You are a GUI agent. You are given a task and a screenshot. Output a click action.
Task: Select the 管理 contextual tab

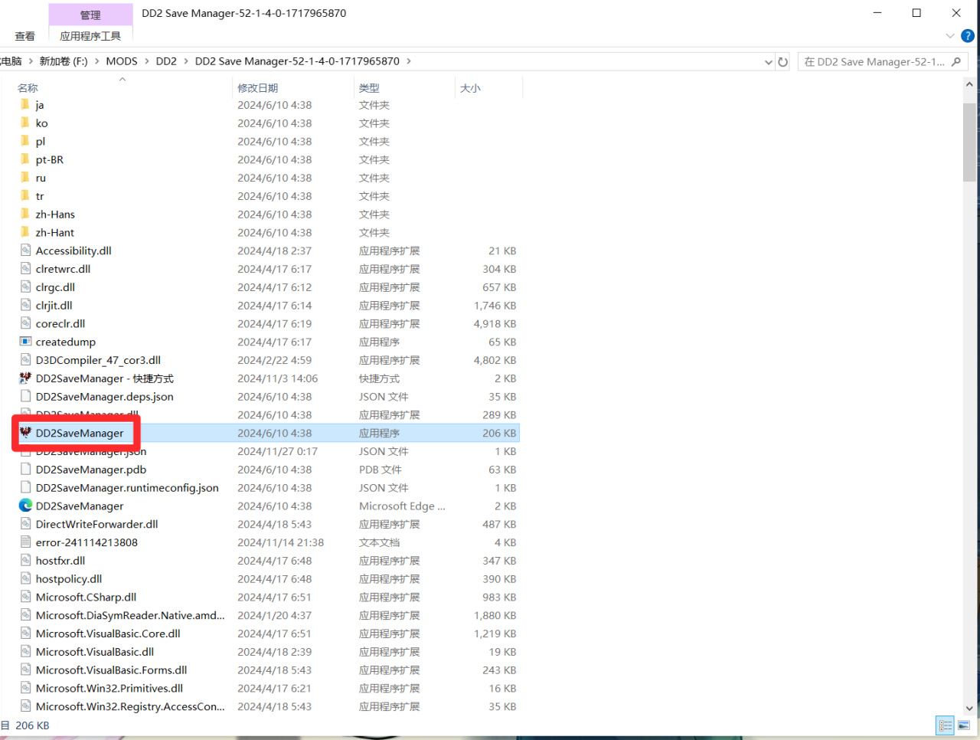point(90,15)
